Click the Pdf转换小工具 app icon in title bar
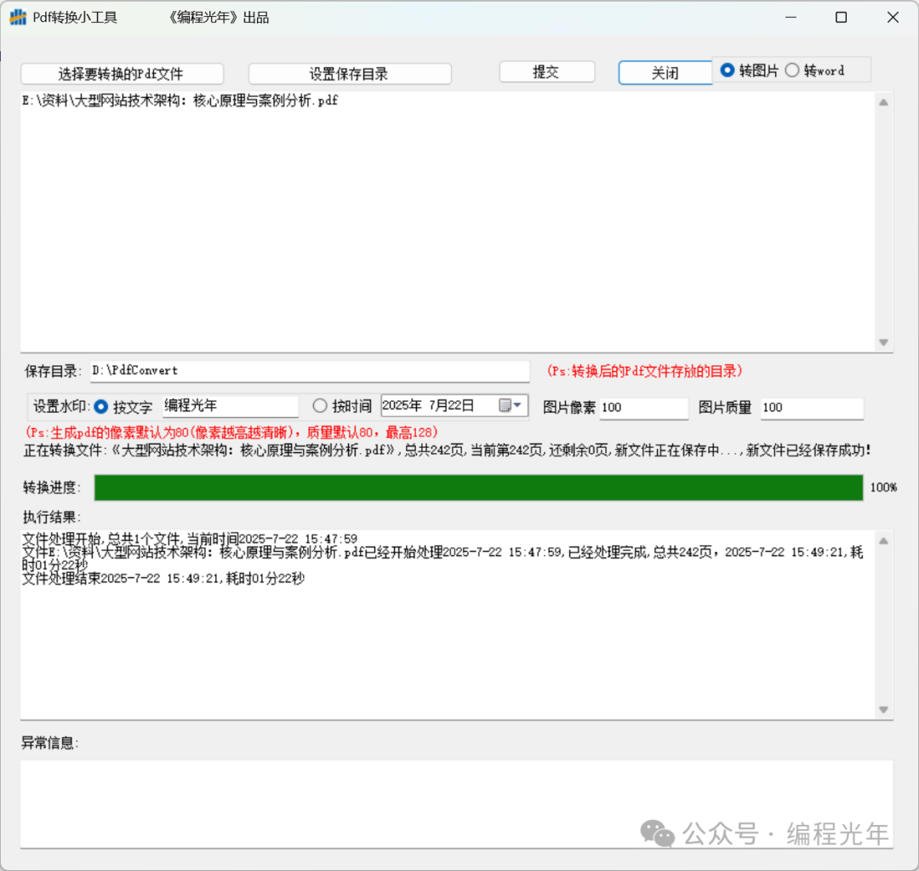Screen dimensions: 919x871 [x=18, y=17]
